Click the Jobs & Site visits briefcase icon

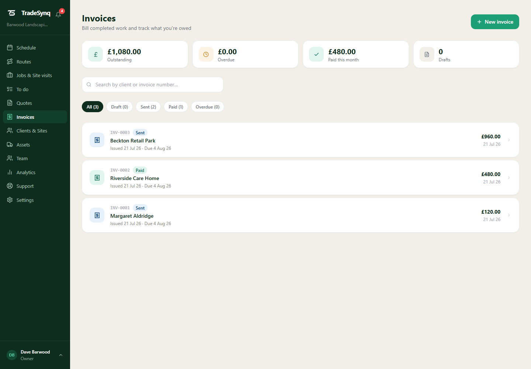click(10, 75)
